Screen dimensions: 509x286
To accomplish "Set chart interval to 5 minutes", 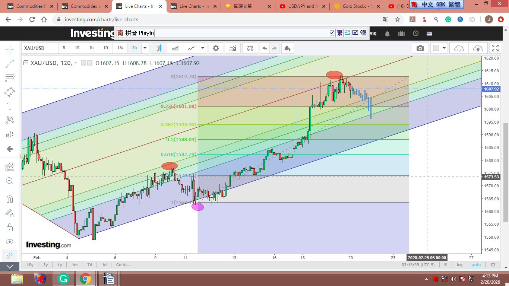I will tap(64, 48).
